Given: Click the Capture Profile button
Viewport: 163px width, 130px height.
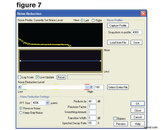Looking at the screenshot, I should (118, 25).
